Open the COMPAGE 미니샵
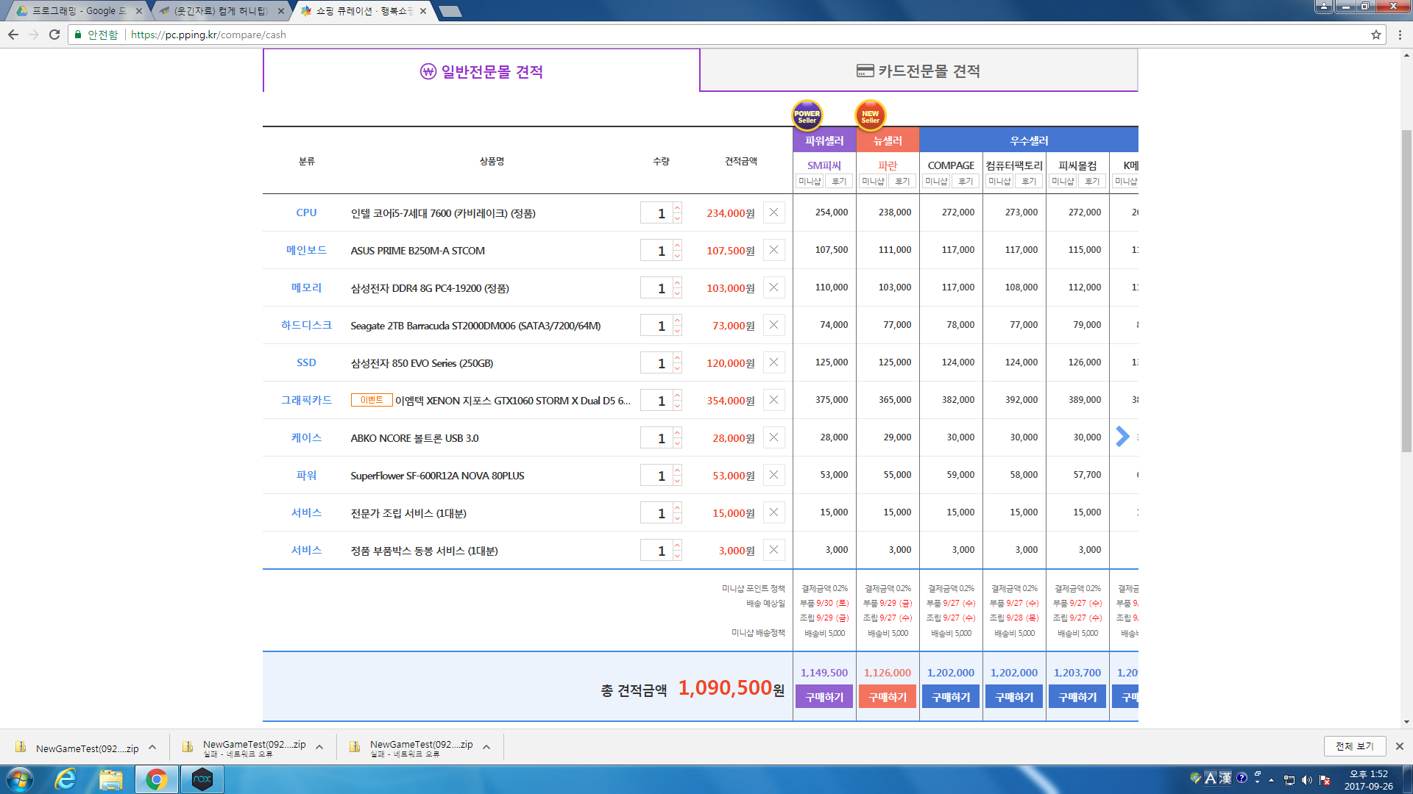 click(x=936, y=182)
